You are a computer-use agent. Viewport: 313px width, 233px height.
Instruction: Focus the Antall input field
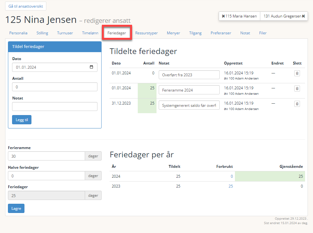pyautogui.click(x=55, y=87)
